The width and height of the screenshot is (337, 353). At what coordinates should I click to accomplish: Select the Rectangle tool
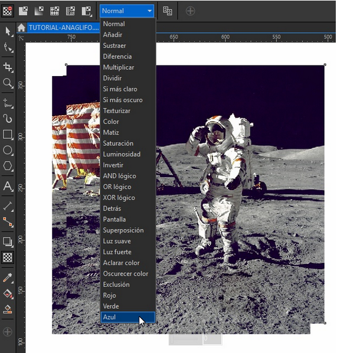8,135
